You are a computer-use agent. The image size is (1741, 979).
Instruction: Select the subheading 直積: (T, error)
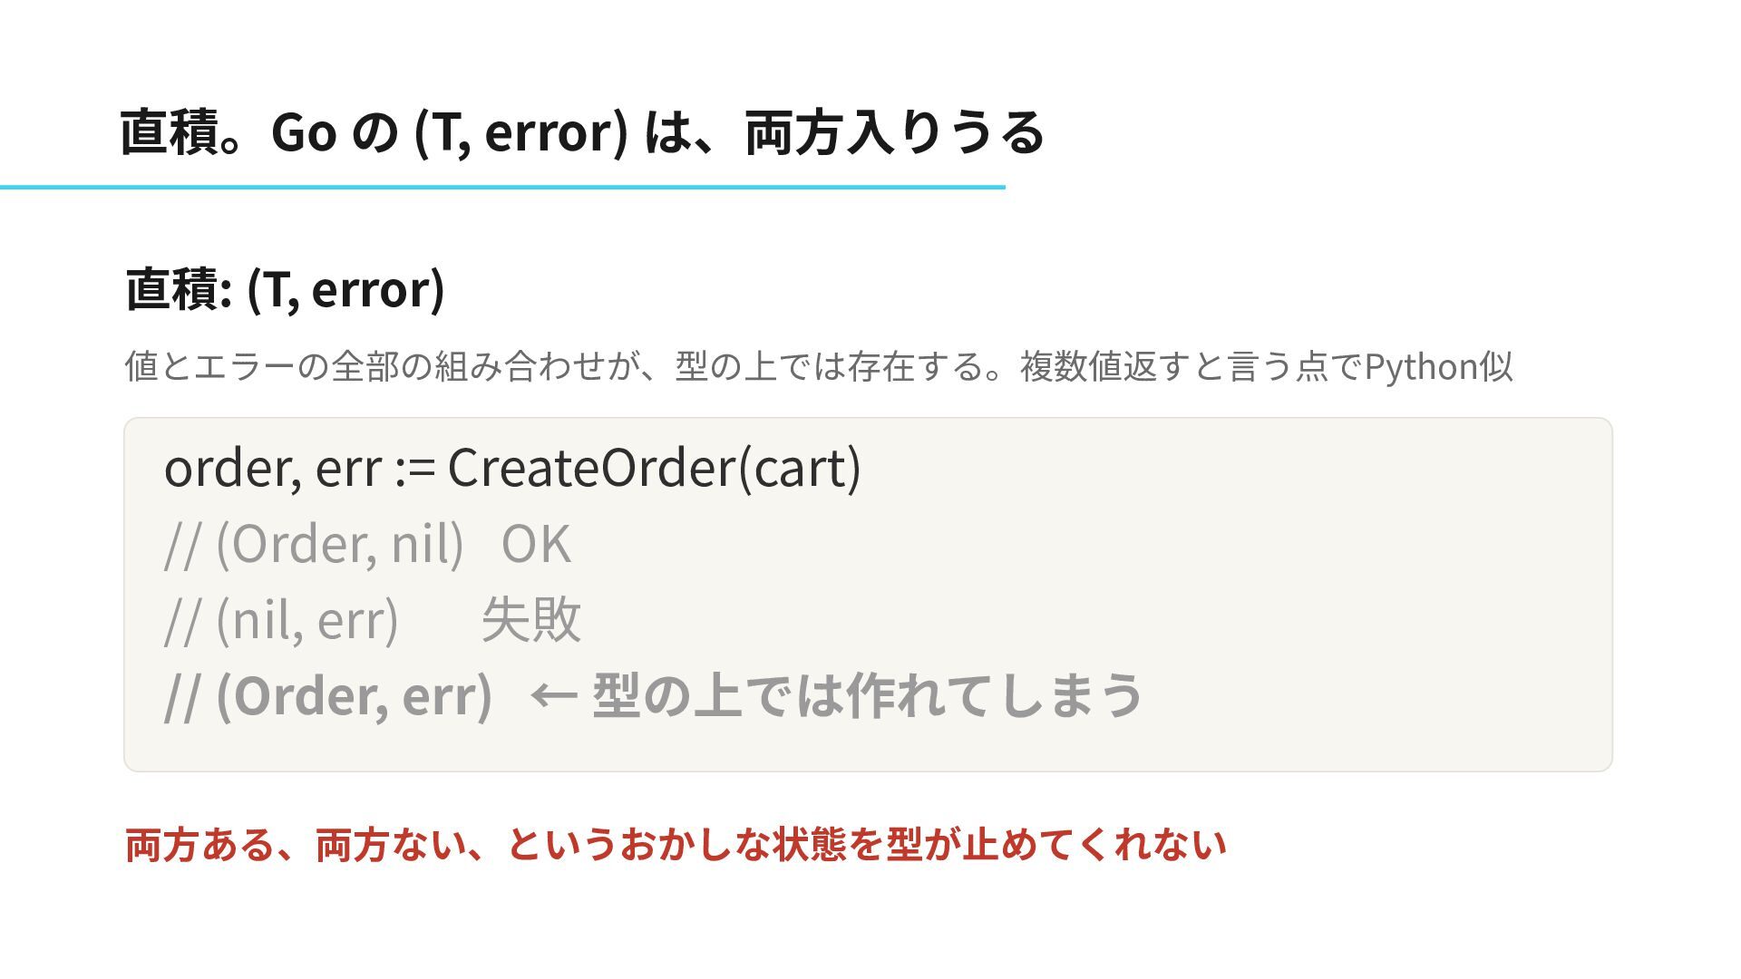tap(285, 289)
